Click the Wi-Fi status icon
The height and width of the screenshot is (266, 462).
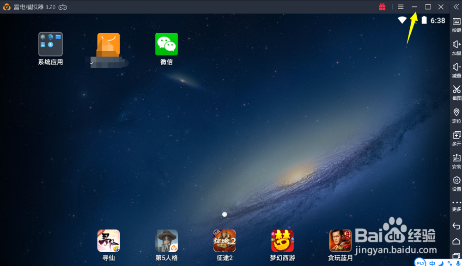click(402, 20)
